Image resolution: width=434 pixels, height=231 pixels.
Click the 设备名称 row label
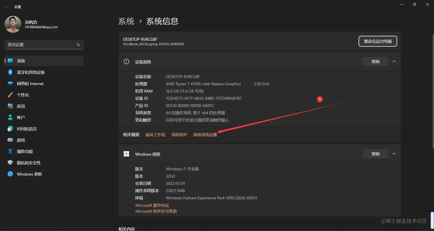coord(143,77)
